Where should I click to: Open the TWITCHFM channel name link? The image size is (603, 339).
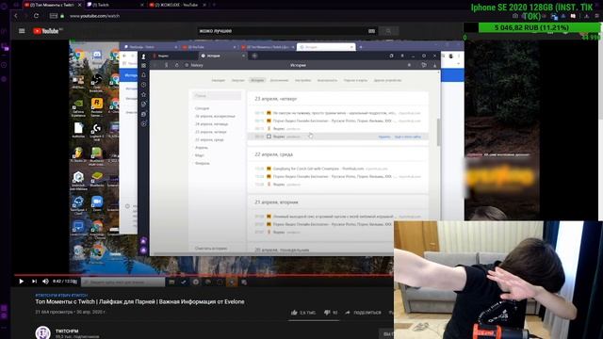[67, 331]
